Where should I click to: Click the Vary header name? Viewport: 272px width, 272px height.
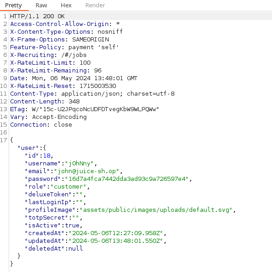(17, 117)
